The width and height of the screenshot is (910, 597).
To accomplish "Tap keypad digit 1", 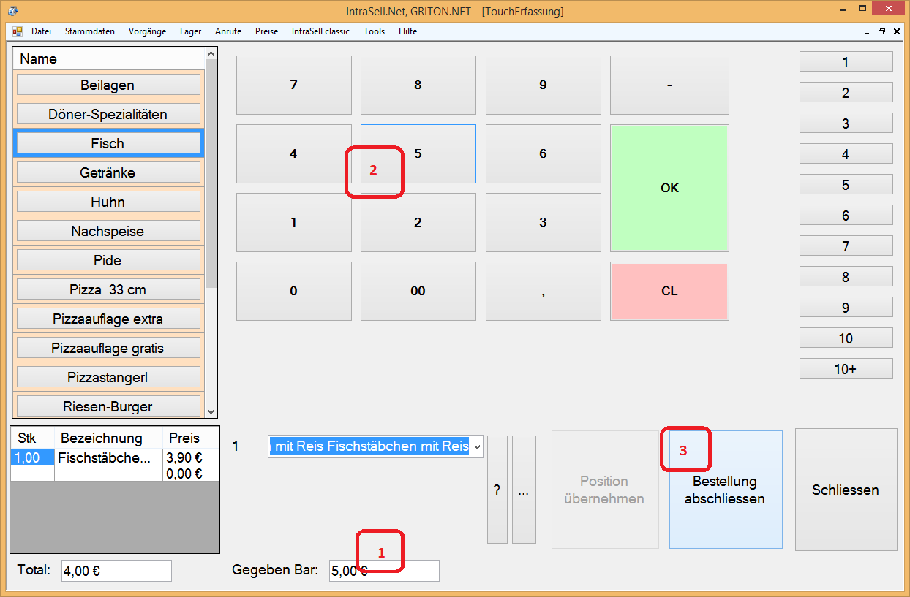I will coord(293,222).
